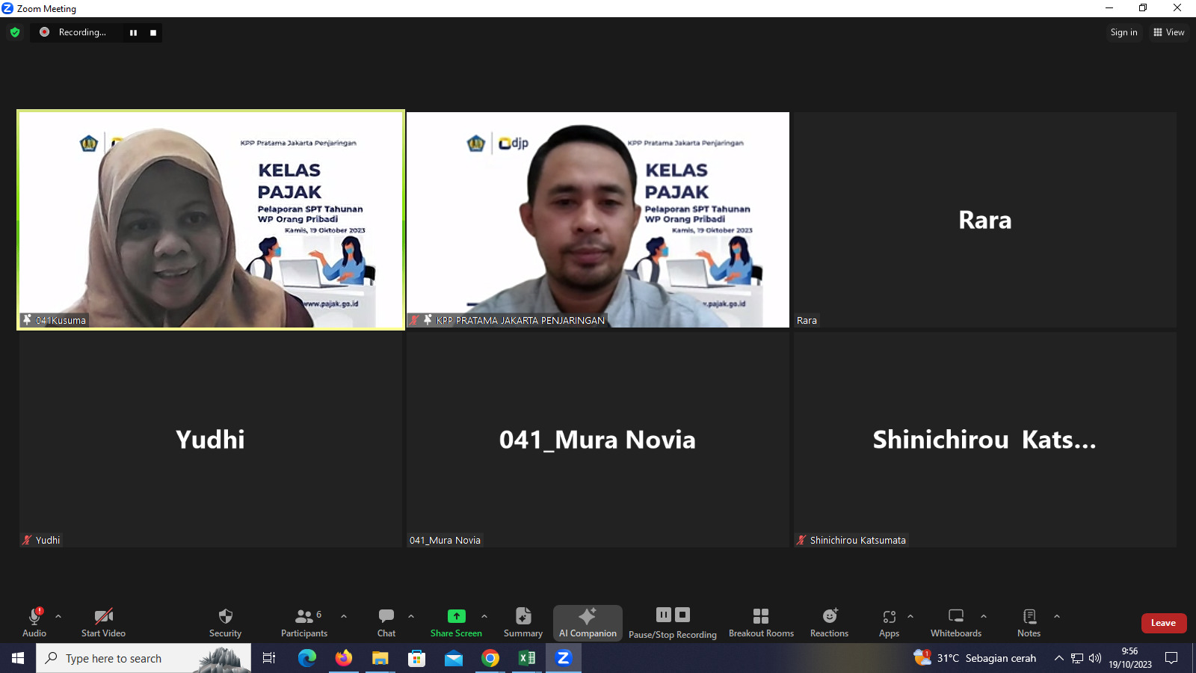Pause the recording in top bar

tap(133, 33)
